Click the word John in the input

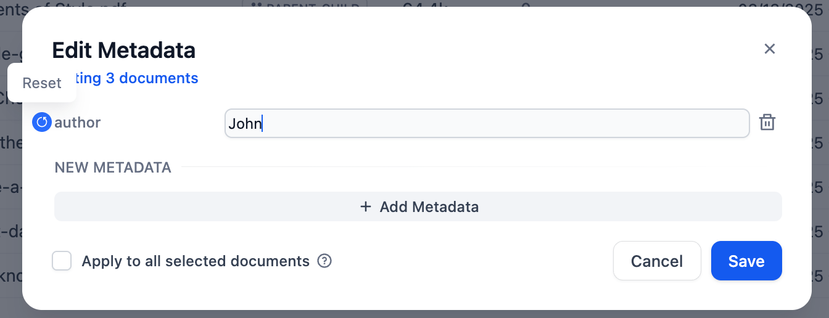(245, 124)
